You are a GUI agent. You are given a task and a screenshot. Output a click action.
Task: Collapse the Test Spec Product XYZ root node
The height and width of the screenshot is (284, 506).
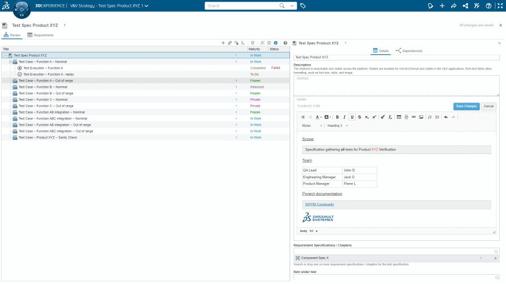point(5,55)
